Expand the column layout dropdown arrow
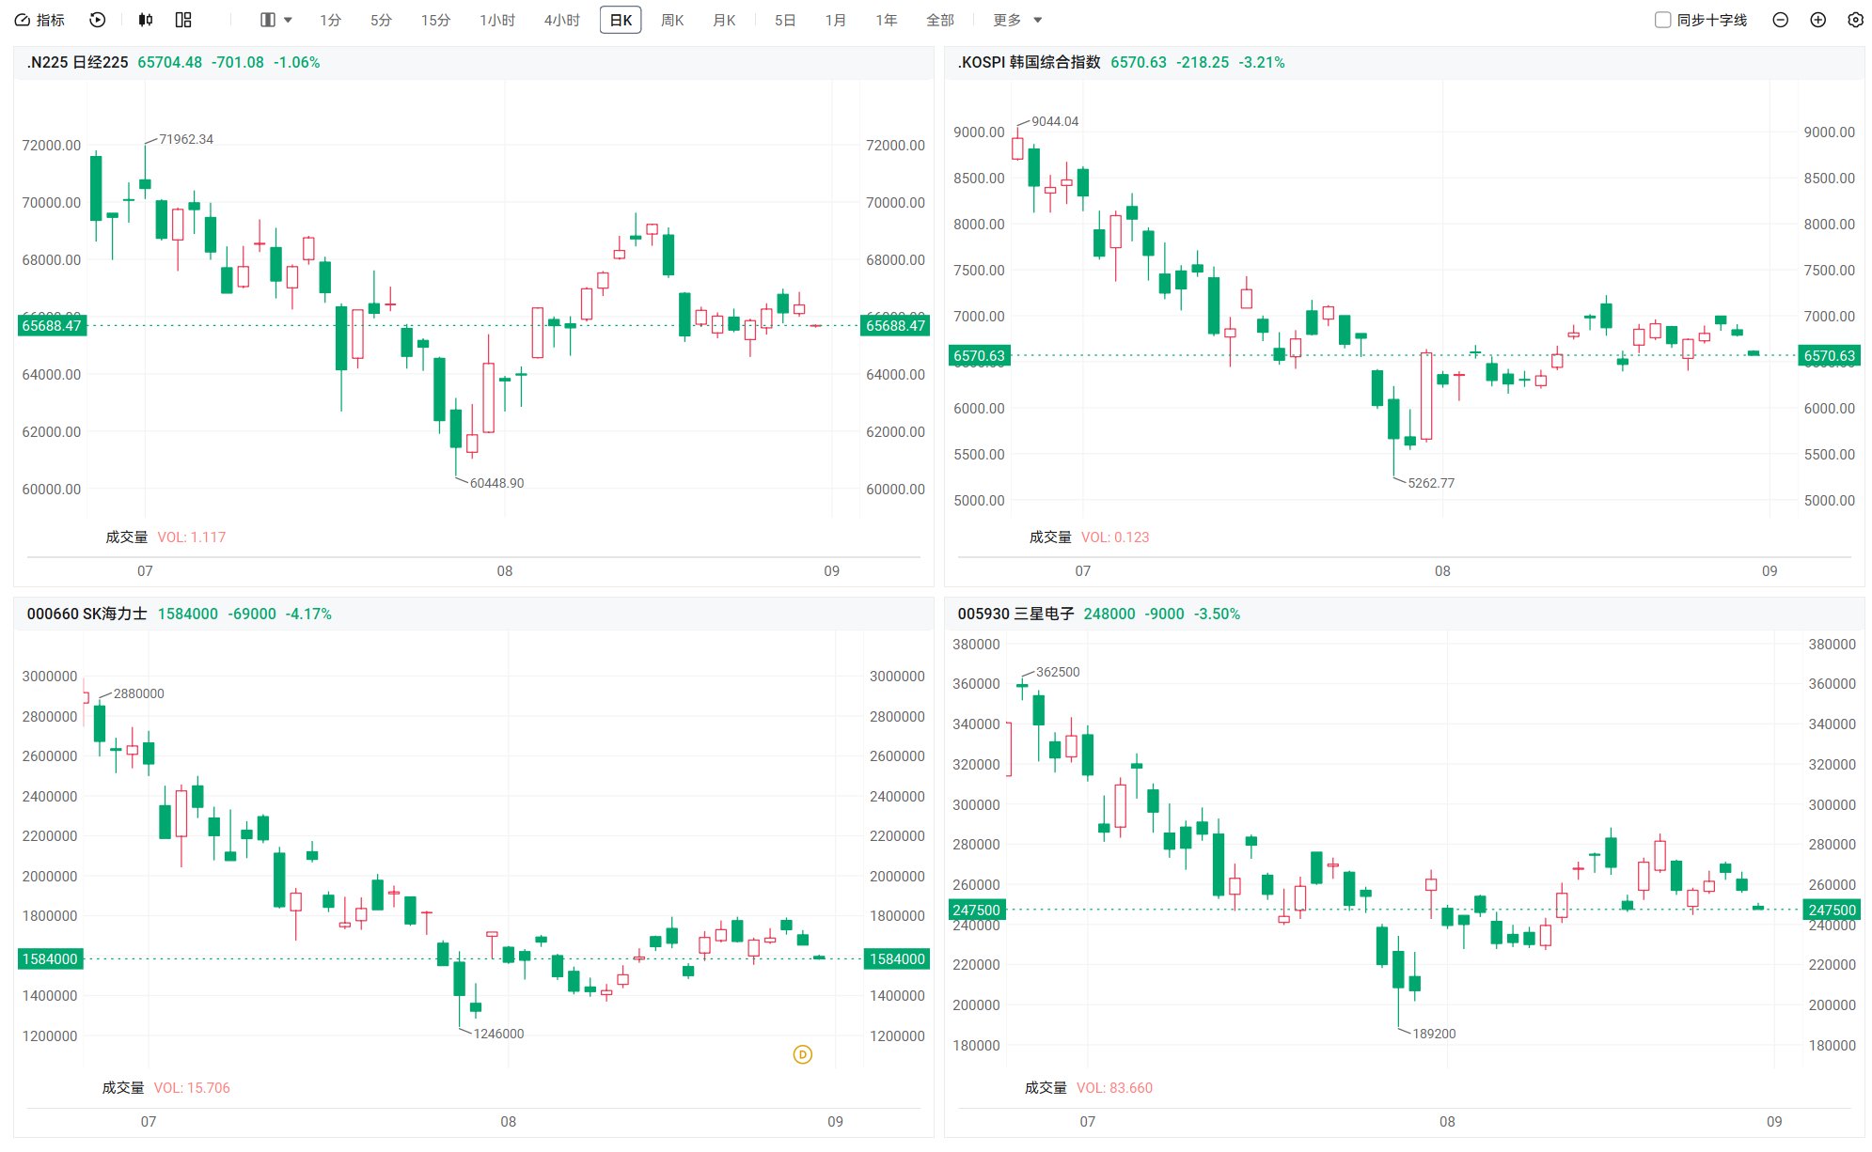 coord(288,20)
